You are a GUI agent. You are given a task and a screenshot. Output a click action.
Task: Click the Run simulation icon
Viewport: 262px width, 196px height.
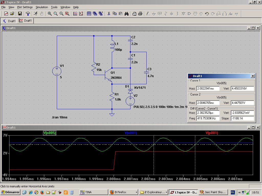click(36, 14)
